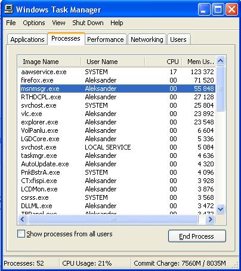Click the horizontal scrollbar left arrow

click(23, 220)
